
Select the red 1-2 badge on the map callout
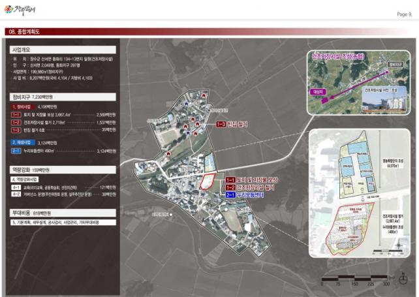point(230,187)
